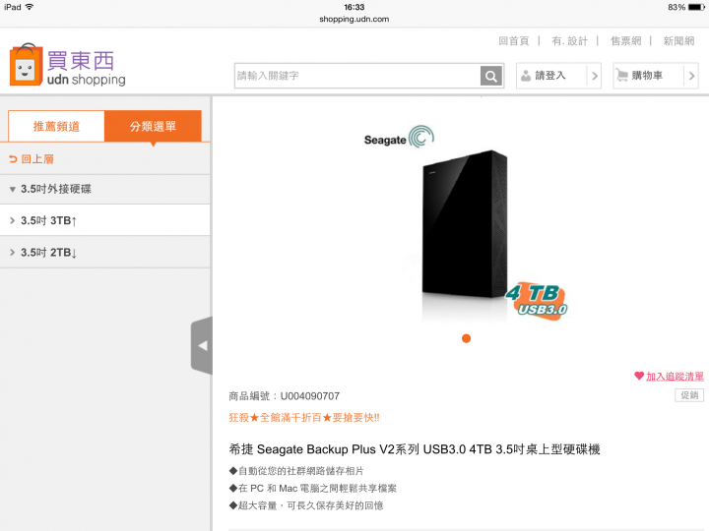Click the 超大容量 bullet line
Viewport: 709px width, 531px height.
click(306, 505)
